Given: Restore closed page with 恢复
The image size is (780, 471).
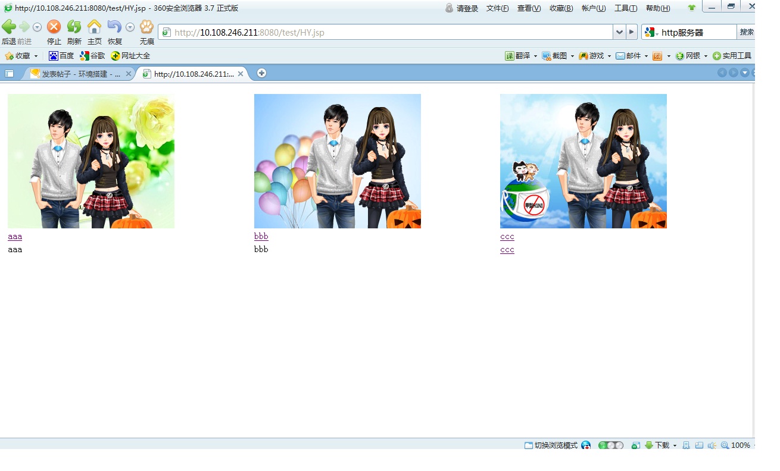Looking at the screenshot, I should click(114, 27).
